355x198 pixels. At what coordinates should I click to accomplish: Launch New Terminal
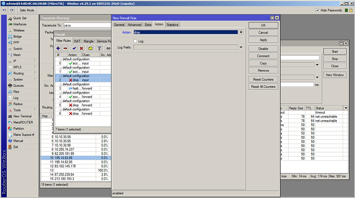coord(22,116)
